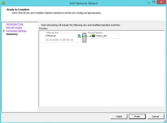
Task: Select the VMkernel port label
Action: pyautogui.click(x=51, y=36)
